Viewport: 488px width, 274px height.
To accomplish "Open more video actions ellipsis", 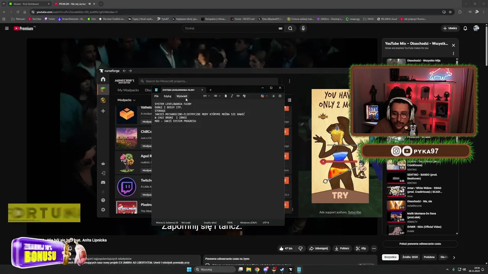I will coord(374,249).
